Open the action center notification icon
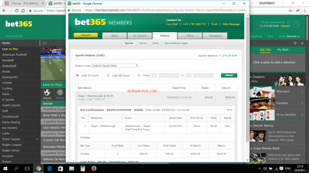This screenshot has height=173, width=309. [x=281, y=168]
